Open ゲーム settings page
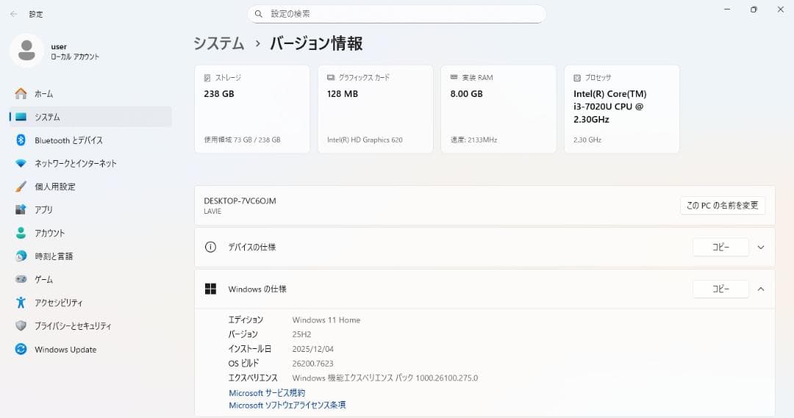 pos(90,279)
